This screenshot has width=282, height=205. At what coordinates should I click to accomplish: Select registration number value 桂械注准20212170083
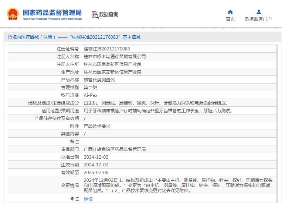coord(107,49)
